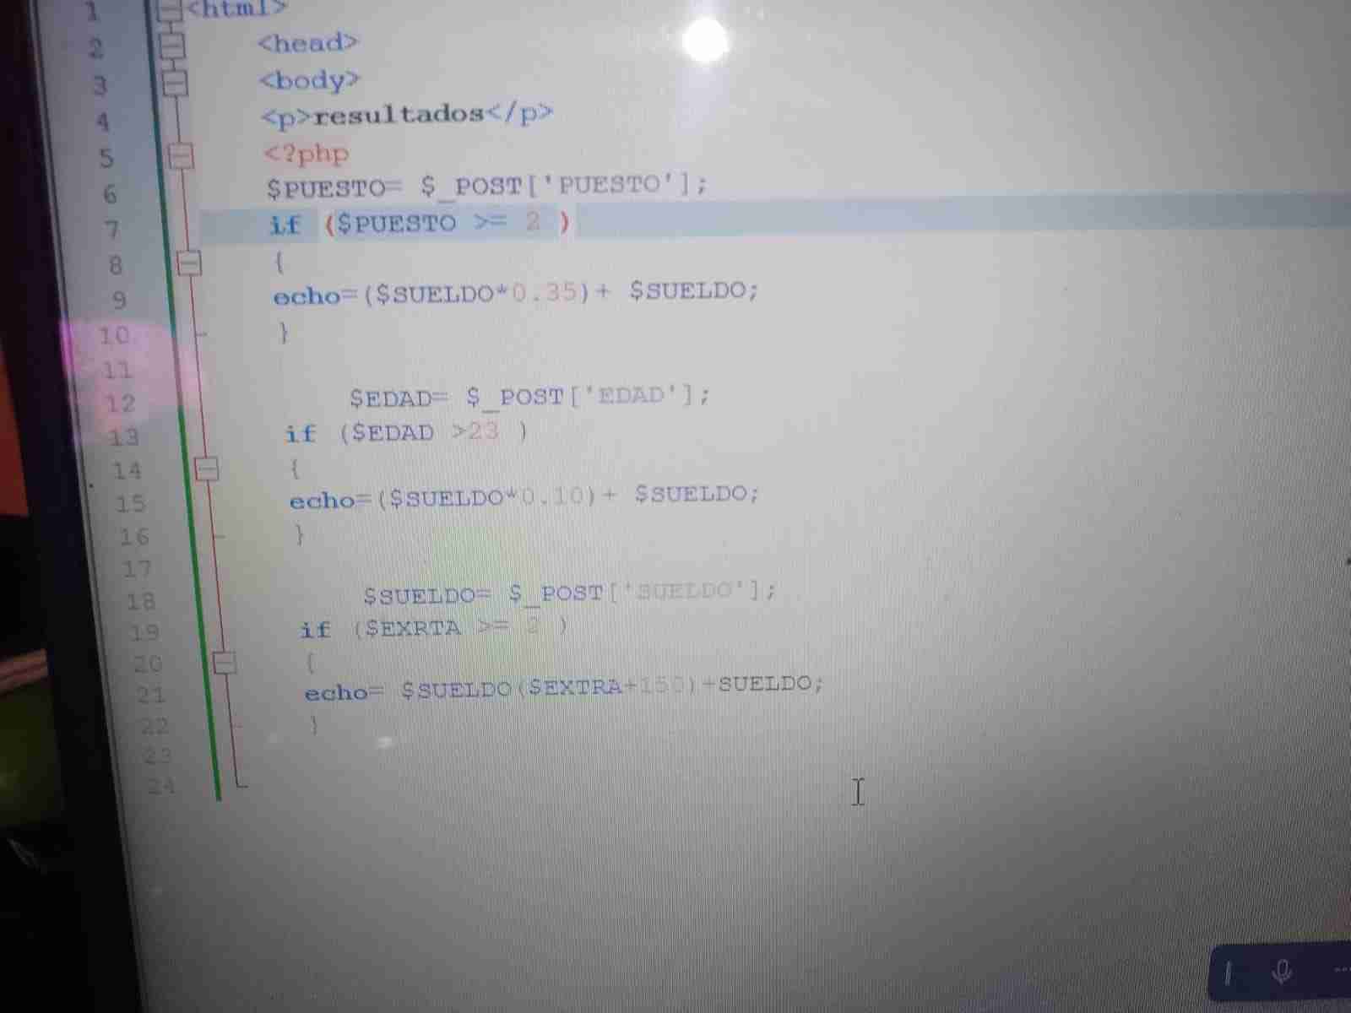Click line number 7 in the margin
Image resolution: width=1351 pixels, height=1013 pixels.
click(x=112, y=229)
